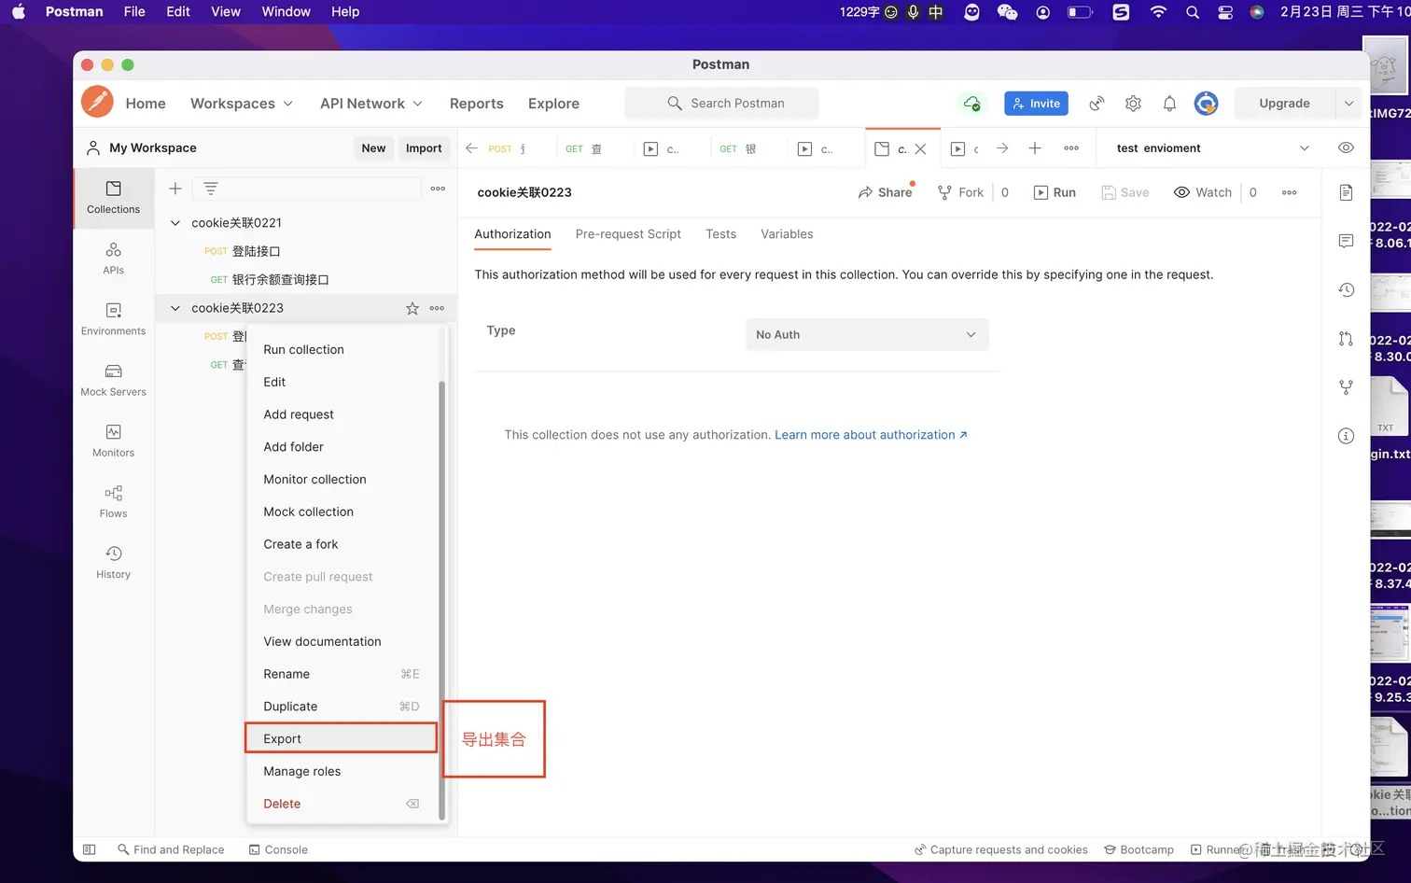Click the Import button
1411x883 pixels.
coord(424,147)
